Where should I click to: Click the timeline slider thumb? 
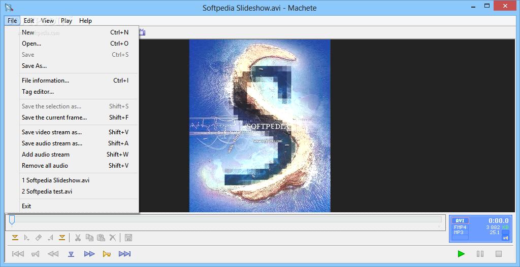point(12,220)
